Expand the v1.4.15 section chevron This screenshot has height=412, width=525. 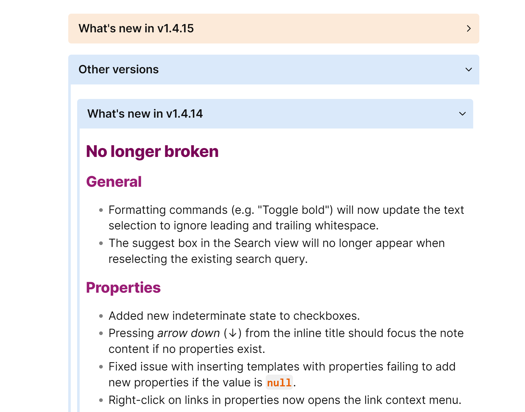(x=469, y=28)
